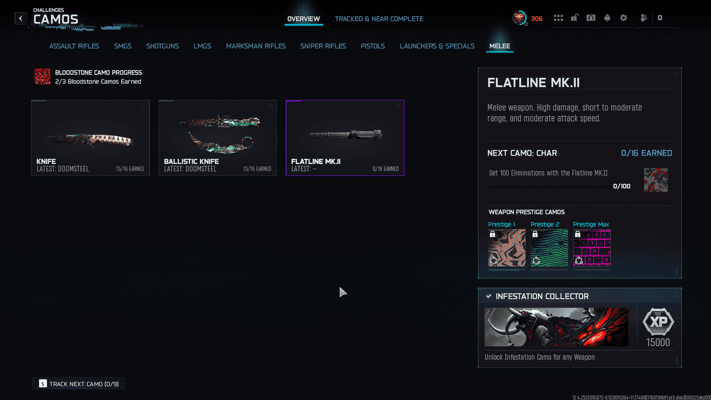The width and height of the screenshot is (711, 400).
Task: Open the settings gear icon
Action: 623,18
